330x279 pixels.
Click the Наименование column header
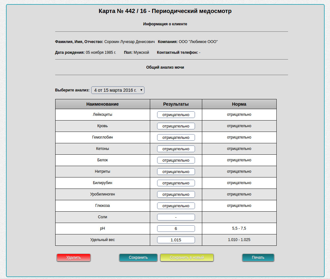click(103, 104)
